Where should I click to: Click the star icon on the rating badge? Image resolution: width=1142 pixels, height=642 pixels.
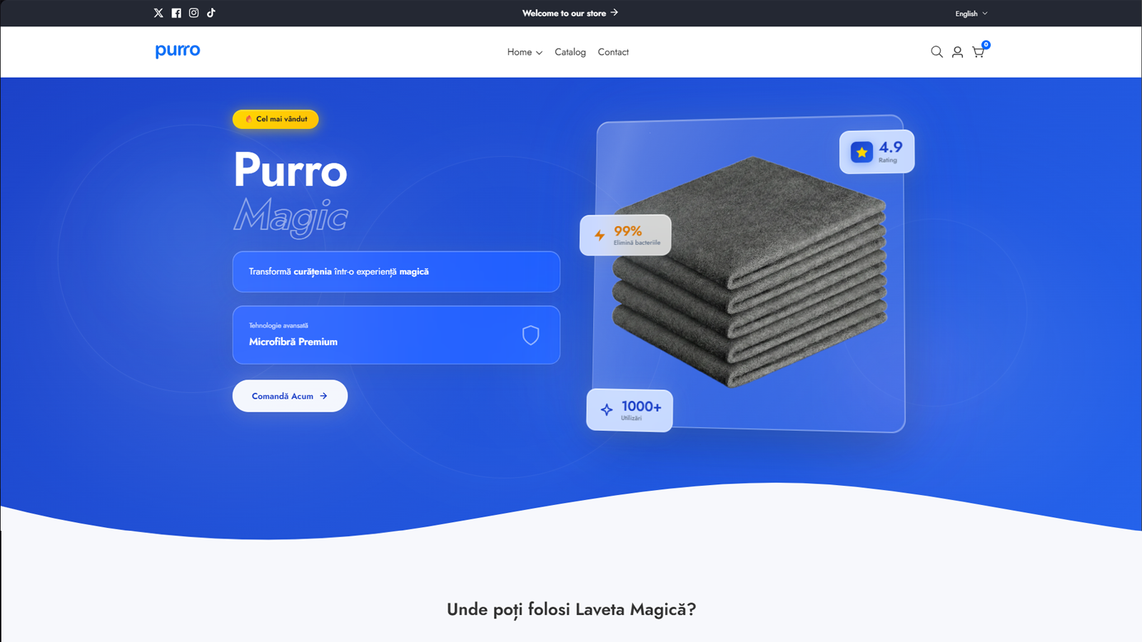pos(861,152)
